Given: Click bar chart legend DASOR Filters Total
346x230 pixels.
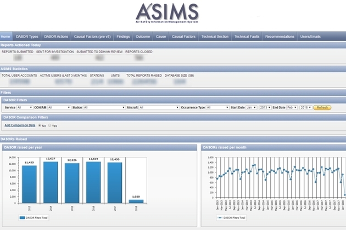Looking at the screenshot, I should click(34, 217).
